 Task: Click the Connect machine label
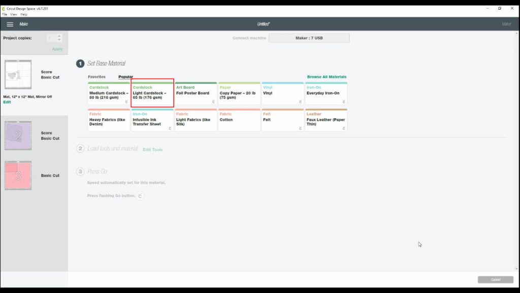[x=249, y=38]
